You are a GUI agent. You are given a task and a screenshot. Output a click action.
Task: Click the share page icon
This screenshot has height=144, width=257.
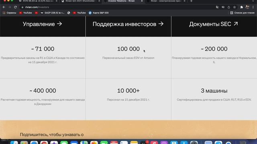click(x=229, y=7)
